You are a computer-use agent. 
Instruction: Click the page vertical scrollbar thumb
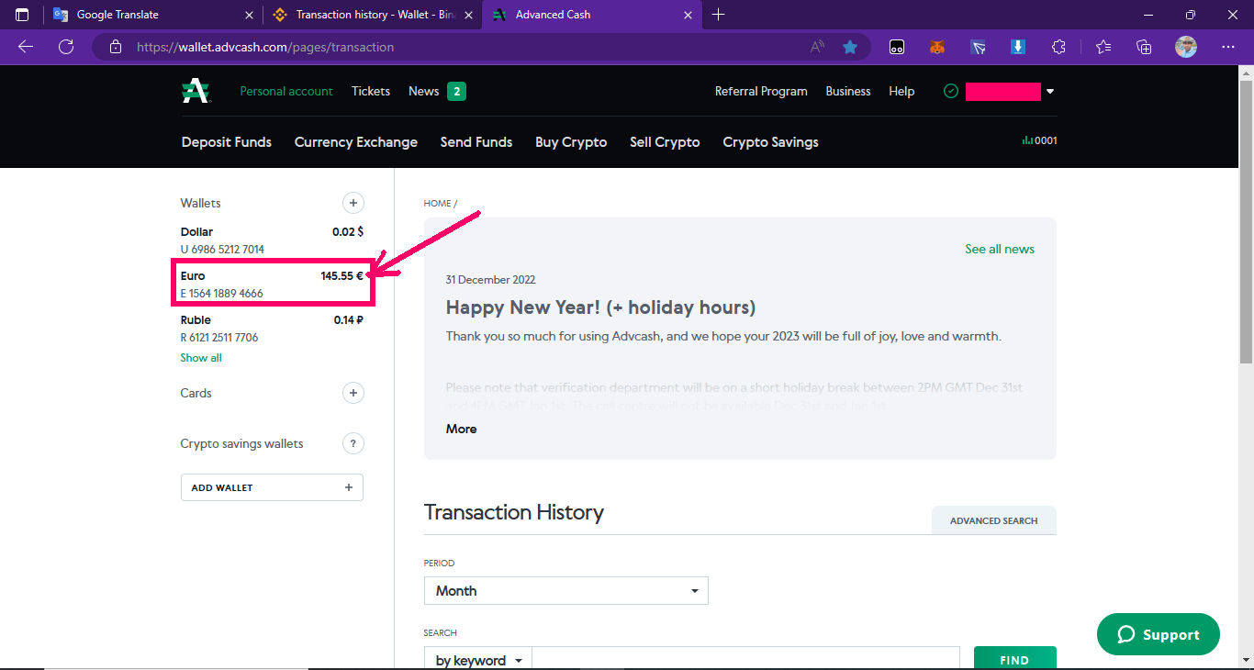pos(1246,220)
